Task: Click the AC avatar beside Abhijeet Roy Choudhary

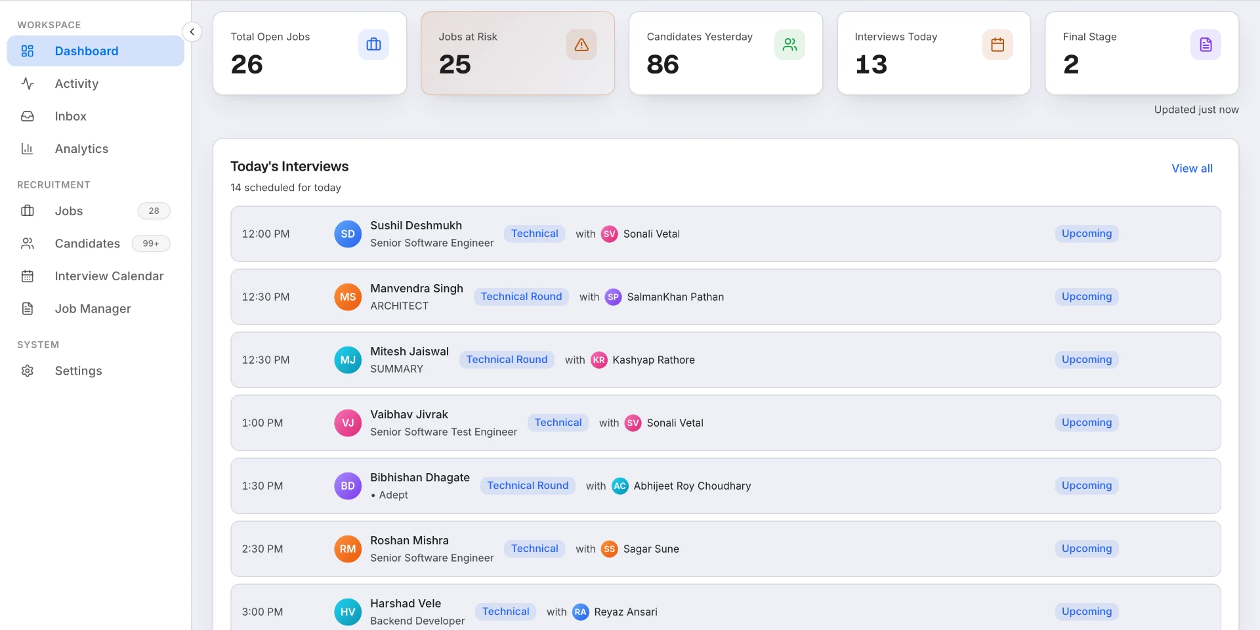Action: coord(619,486)
